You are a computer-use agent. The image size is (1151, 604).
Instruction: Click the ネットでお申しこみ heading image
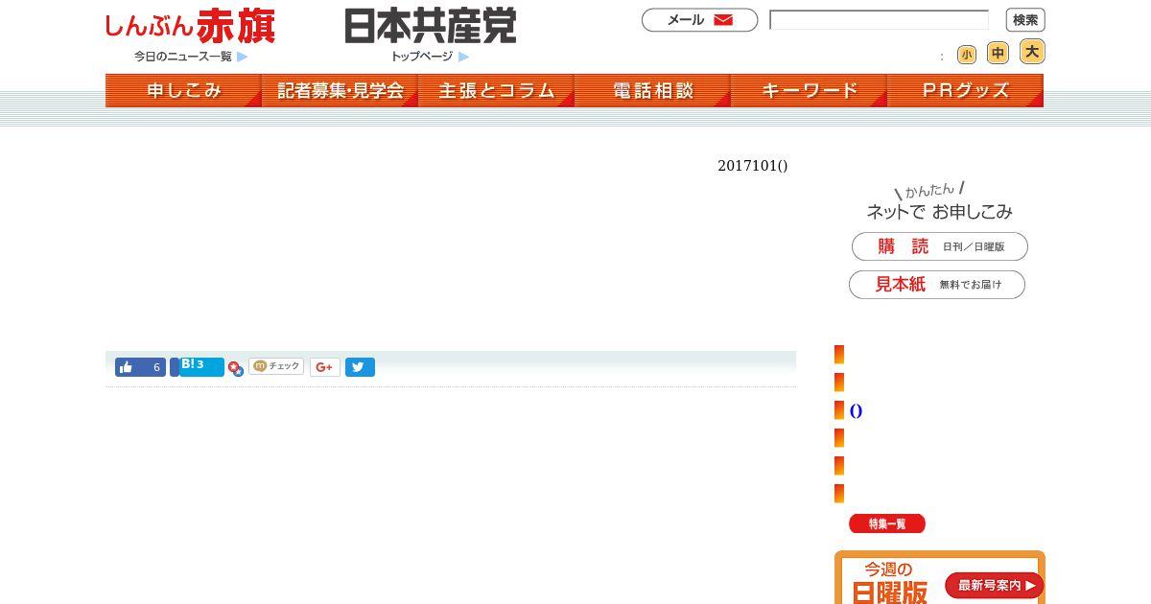pos(939,201)
